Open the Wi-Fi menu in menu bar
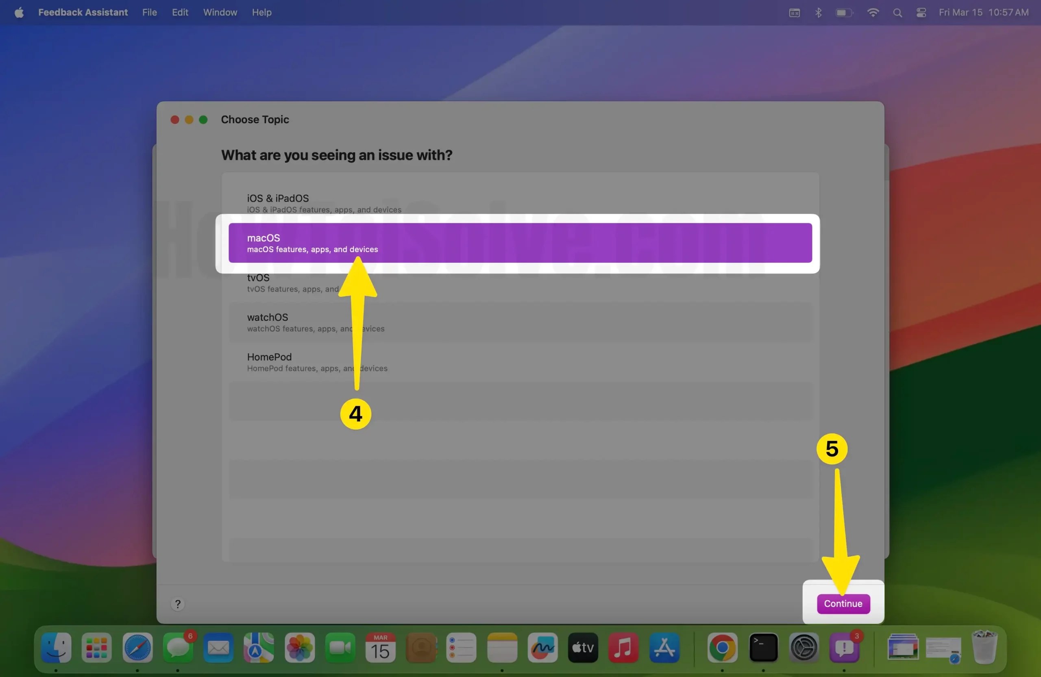Screen dimensions: 1041x677 click(x=873, y=12)
